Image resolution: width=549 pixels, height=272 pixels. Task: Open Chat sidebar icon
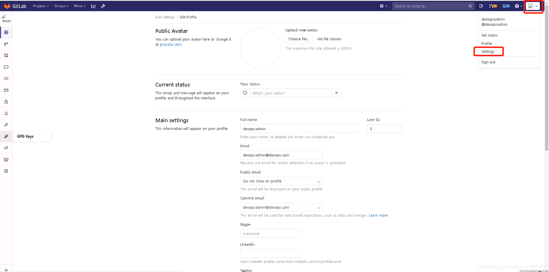click(6, 67)
